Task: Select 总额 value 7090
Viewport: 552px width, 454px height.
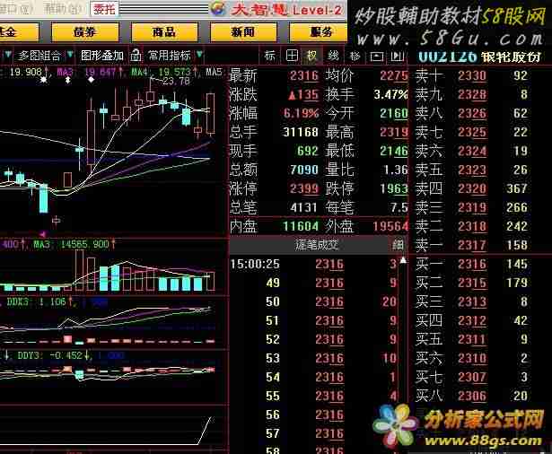Action: 304,170
